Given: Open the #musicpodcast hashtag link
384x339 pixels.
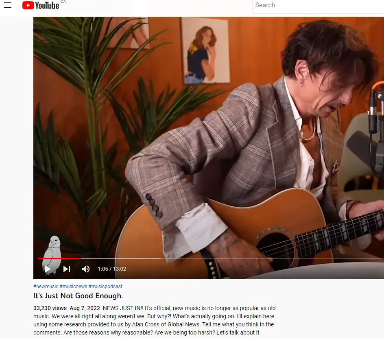Looking at the screenshot, I should click(105, 287).
